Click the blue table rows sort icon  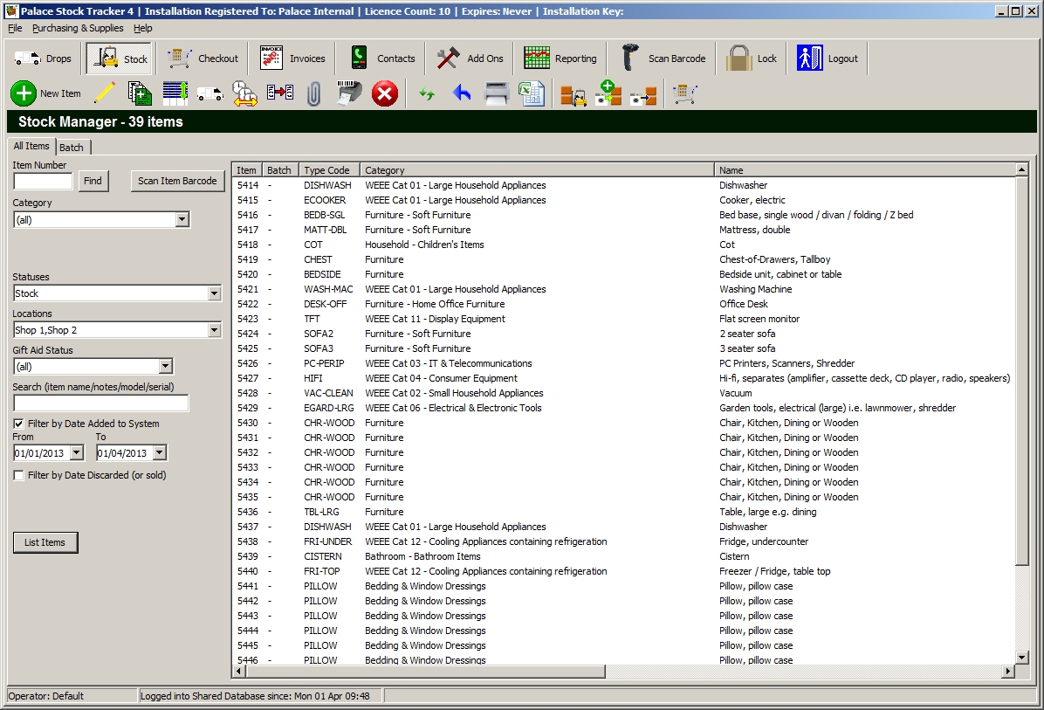[175, 93]
